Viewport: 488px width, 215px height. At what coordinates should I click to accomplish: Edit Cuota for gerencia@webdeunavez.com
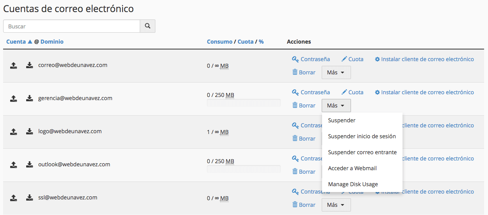pyautogui.click(x=352, y=92)
